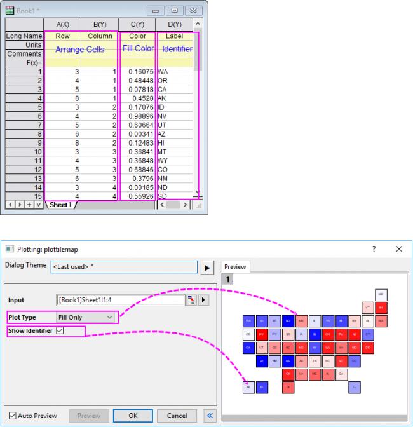Collapse the preview panel with double-chevron button
This screenshot has height=427, width=413.
pyautogui.click(x=210, y=416)
